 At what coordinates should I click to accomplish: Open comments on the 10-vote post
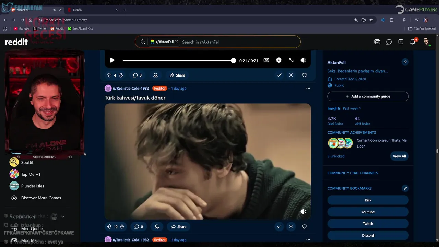[x=139, y=227]
